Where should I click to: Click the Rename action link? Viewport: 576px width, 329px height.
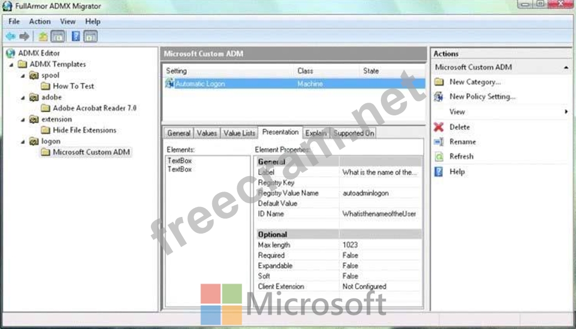(463, 141)
